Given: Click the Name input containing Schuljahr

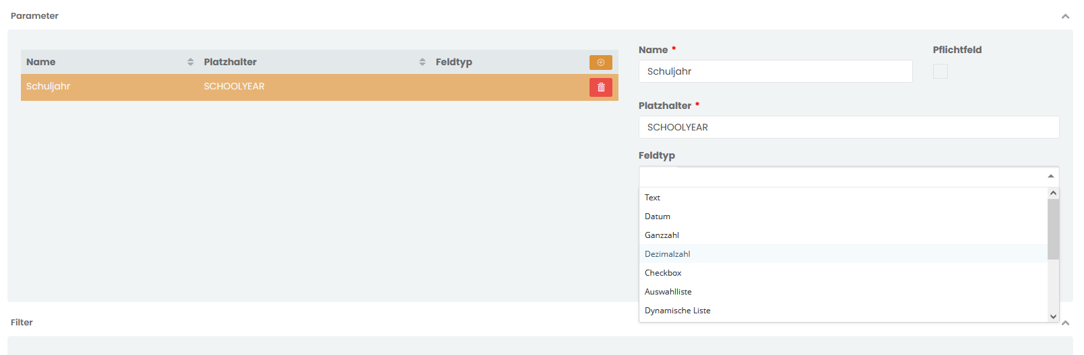Looking at the screenshot, I should [775, 71].
